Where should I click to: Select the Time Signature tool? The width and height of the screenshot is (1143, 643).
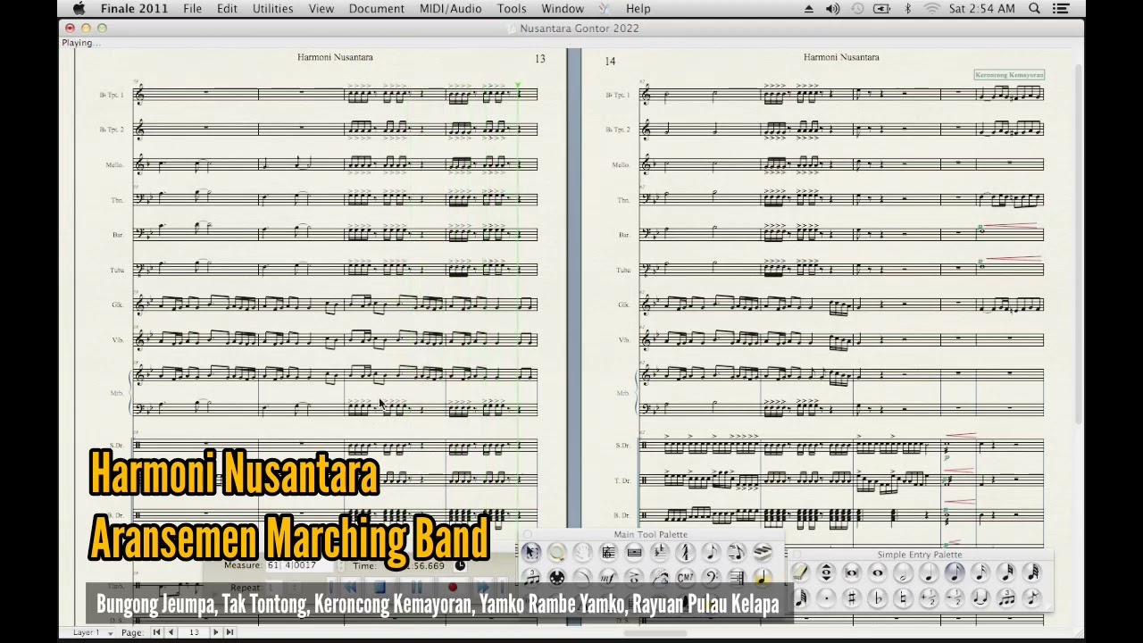(x=685, y=553)
